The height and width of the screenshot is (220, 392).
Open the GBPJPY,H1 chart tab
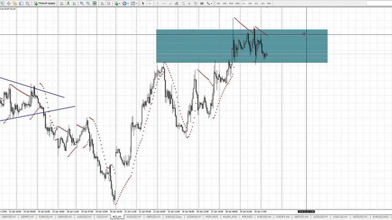[x=27, y=217]
